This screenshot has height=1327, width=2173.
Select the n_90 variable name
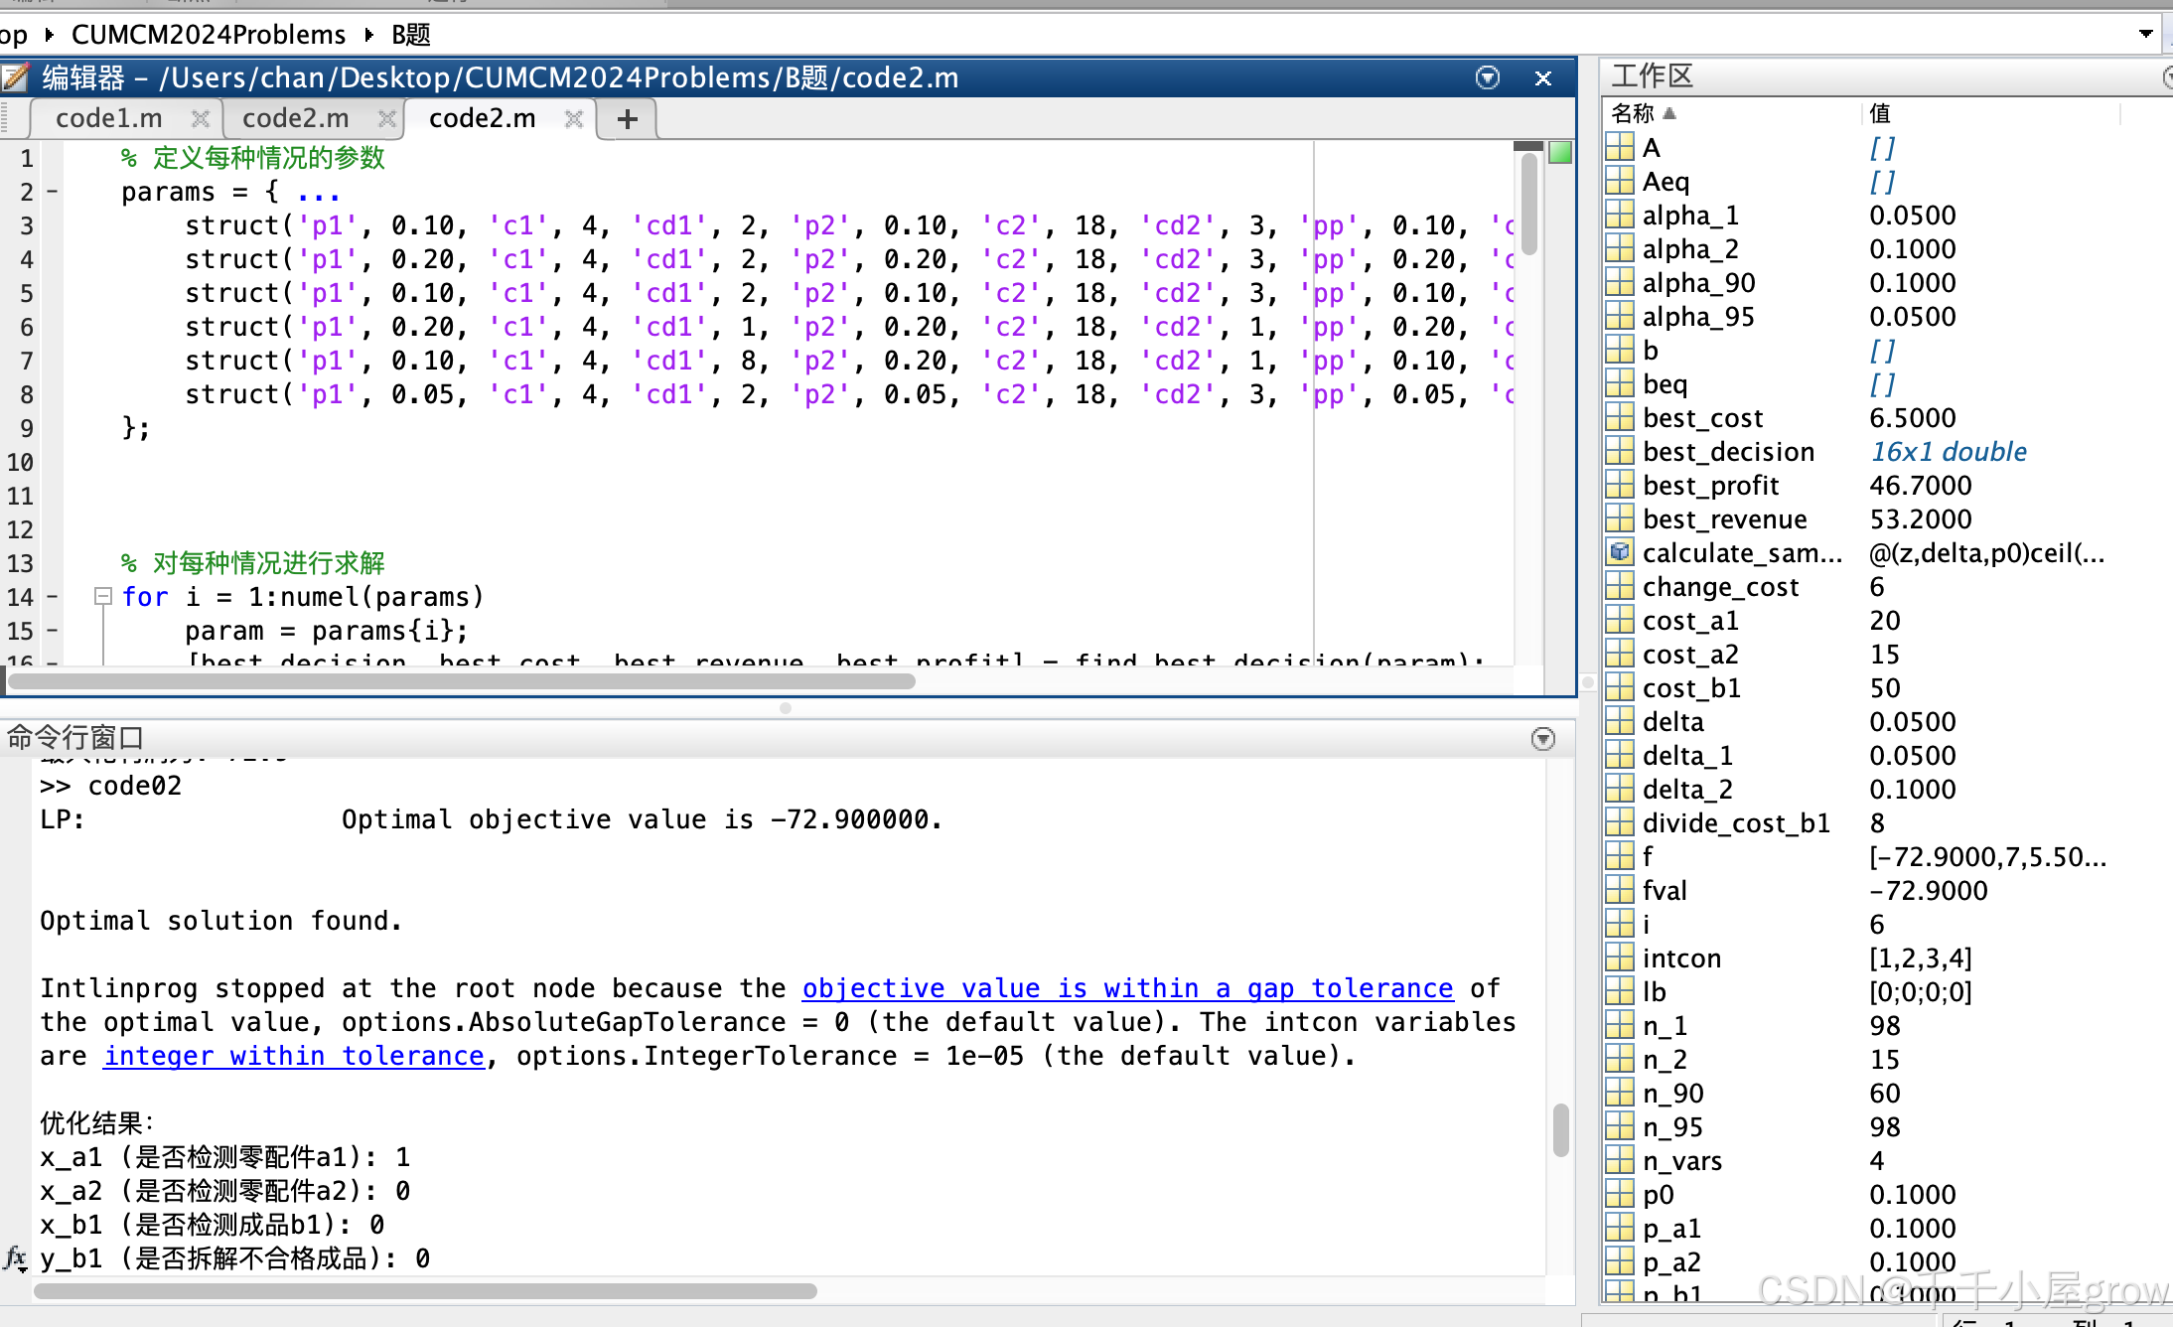tap(1673, 1093)
